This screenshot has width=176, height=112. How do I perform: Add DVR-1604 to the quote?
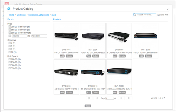click(x=62, y=56)
